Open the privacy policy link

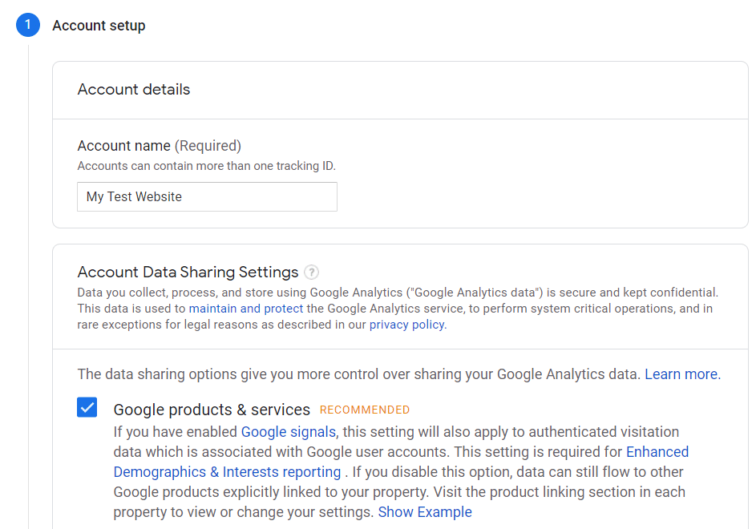point(406,324)
